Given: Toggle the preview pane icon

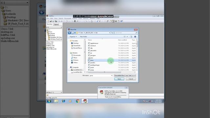Looking at the screenshot, I should coord(131,37).
